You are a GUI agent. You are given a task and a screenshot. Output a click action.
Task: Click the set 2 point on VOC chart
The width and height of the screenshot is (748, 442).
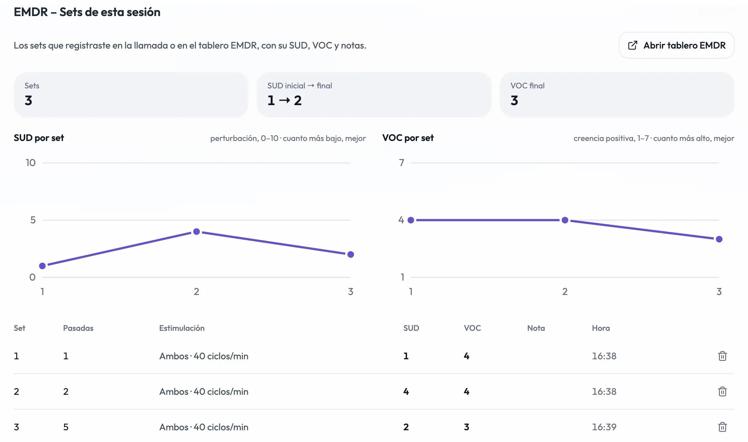pos(565,220)
